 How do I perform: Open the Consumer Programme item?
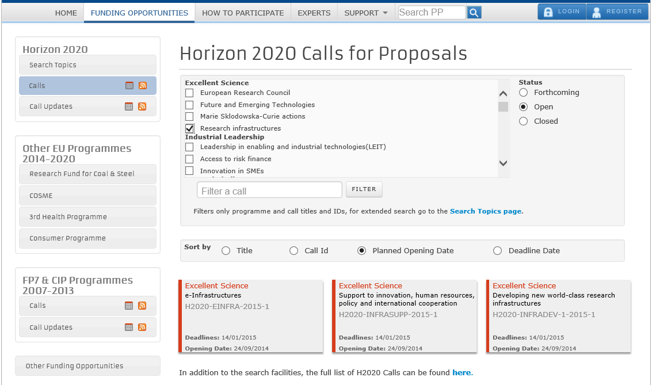pyautogui.click(x=87, y=238)
